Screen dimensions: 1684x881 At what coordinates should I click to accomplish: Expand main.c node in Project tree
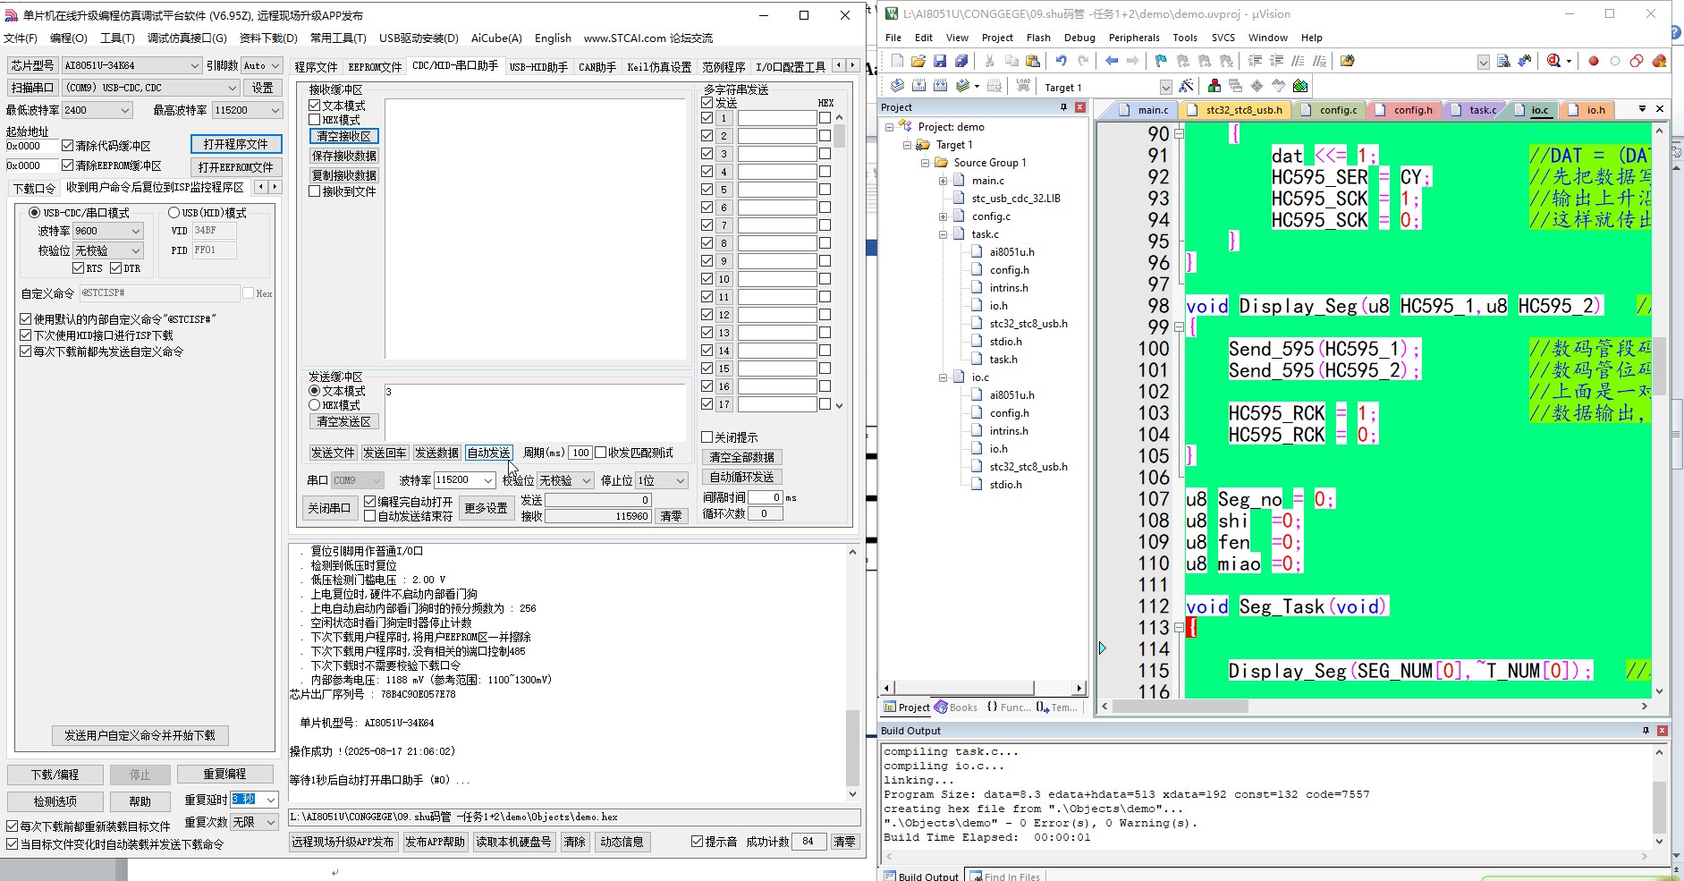coord(943,181)
